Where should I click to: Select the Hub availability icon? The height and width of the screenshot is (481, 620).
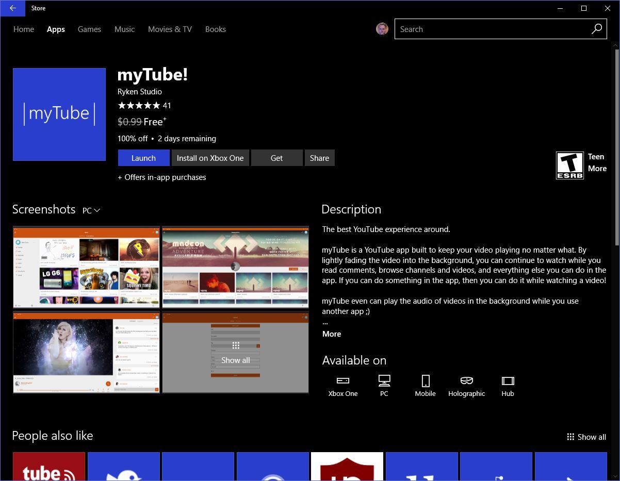[508, 380]
